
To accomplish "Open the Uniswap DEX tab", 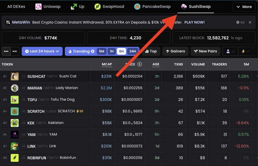I will (x=48, y=7).
